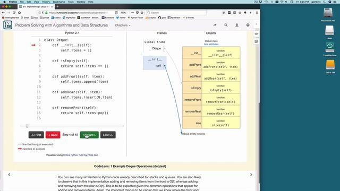Open the Python Forum bookmark
340x191 pixels.
135,18
